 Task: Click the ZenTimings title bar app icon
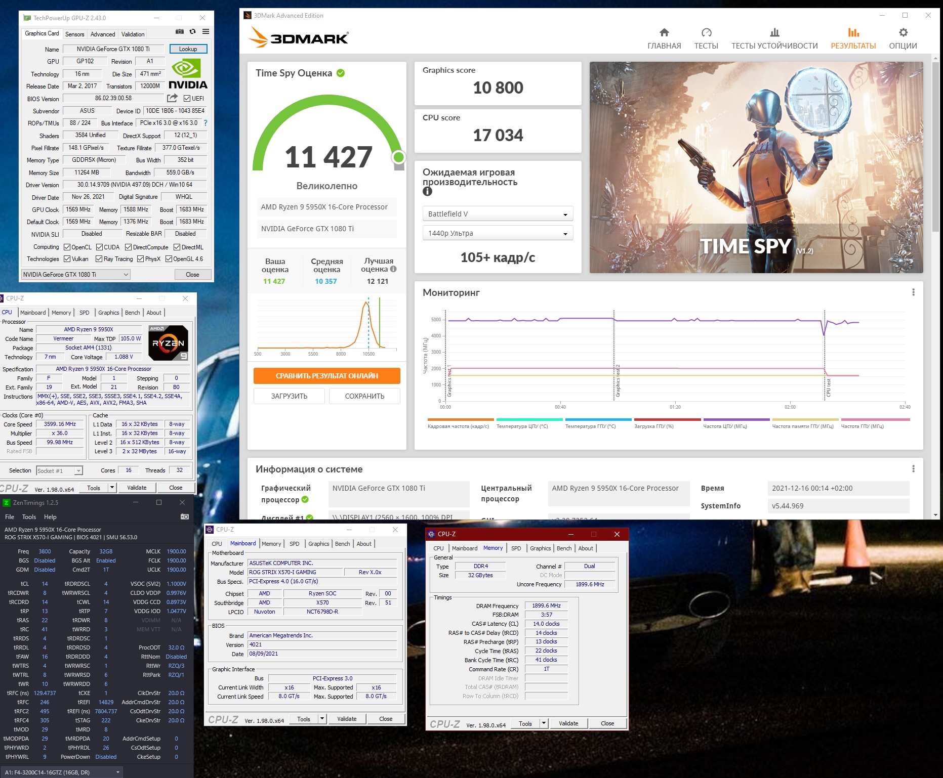pos(7,502)
